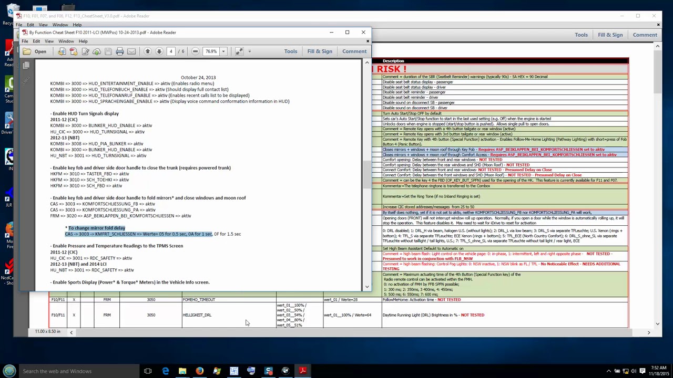Image resolution: width=673 pixels, height=378 pixels.
Task: Open Fill & Sign pane in front Reader
Action: pos(320,51)
